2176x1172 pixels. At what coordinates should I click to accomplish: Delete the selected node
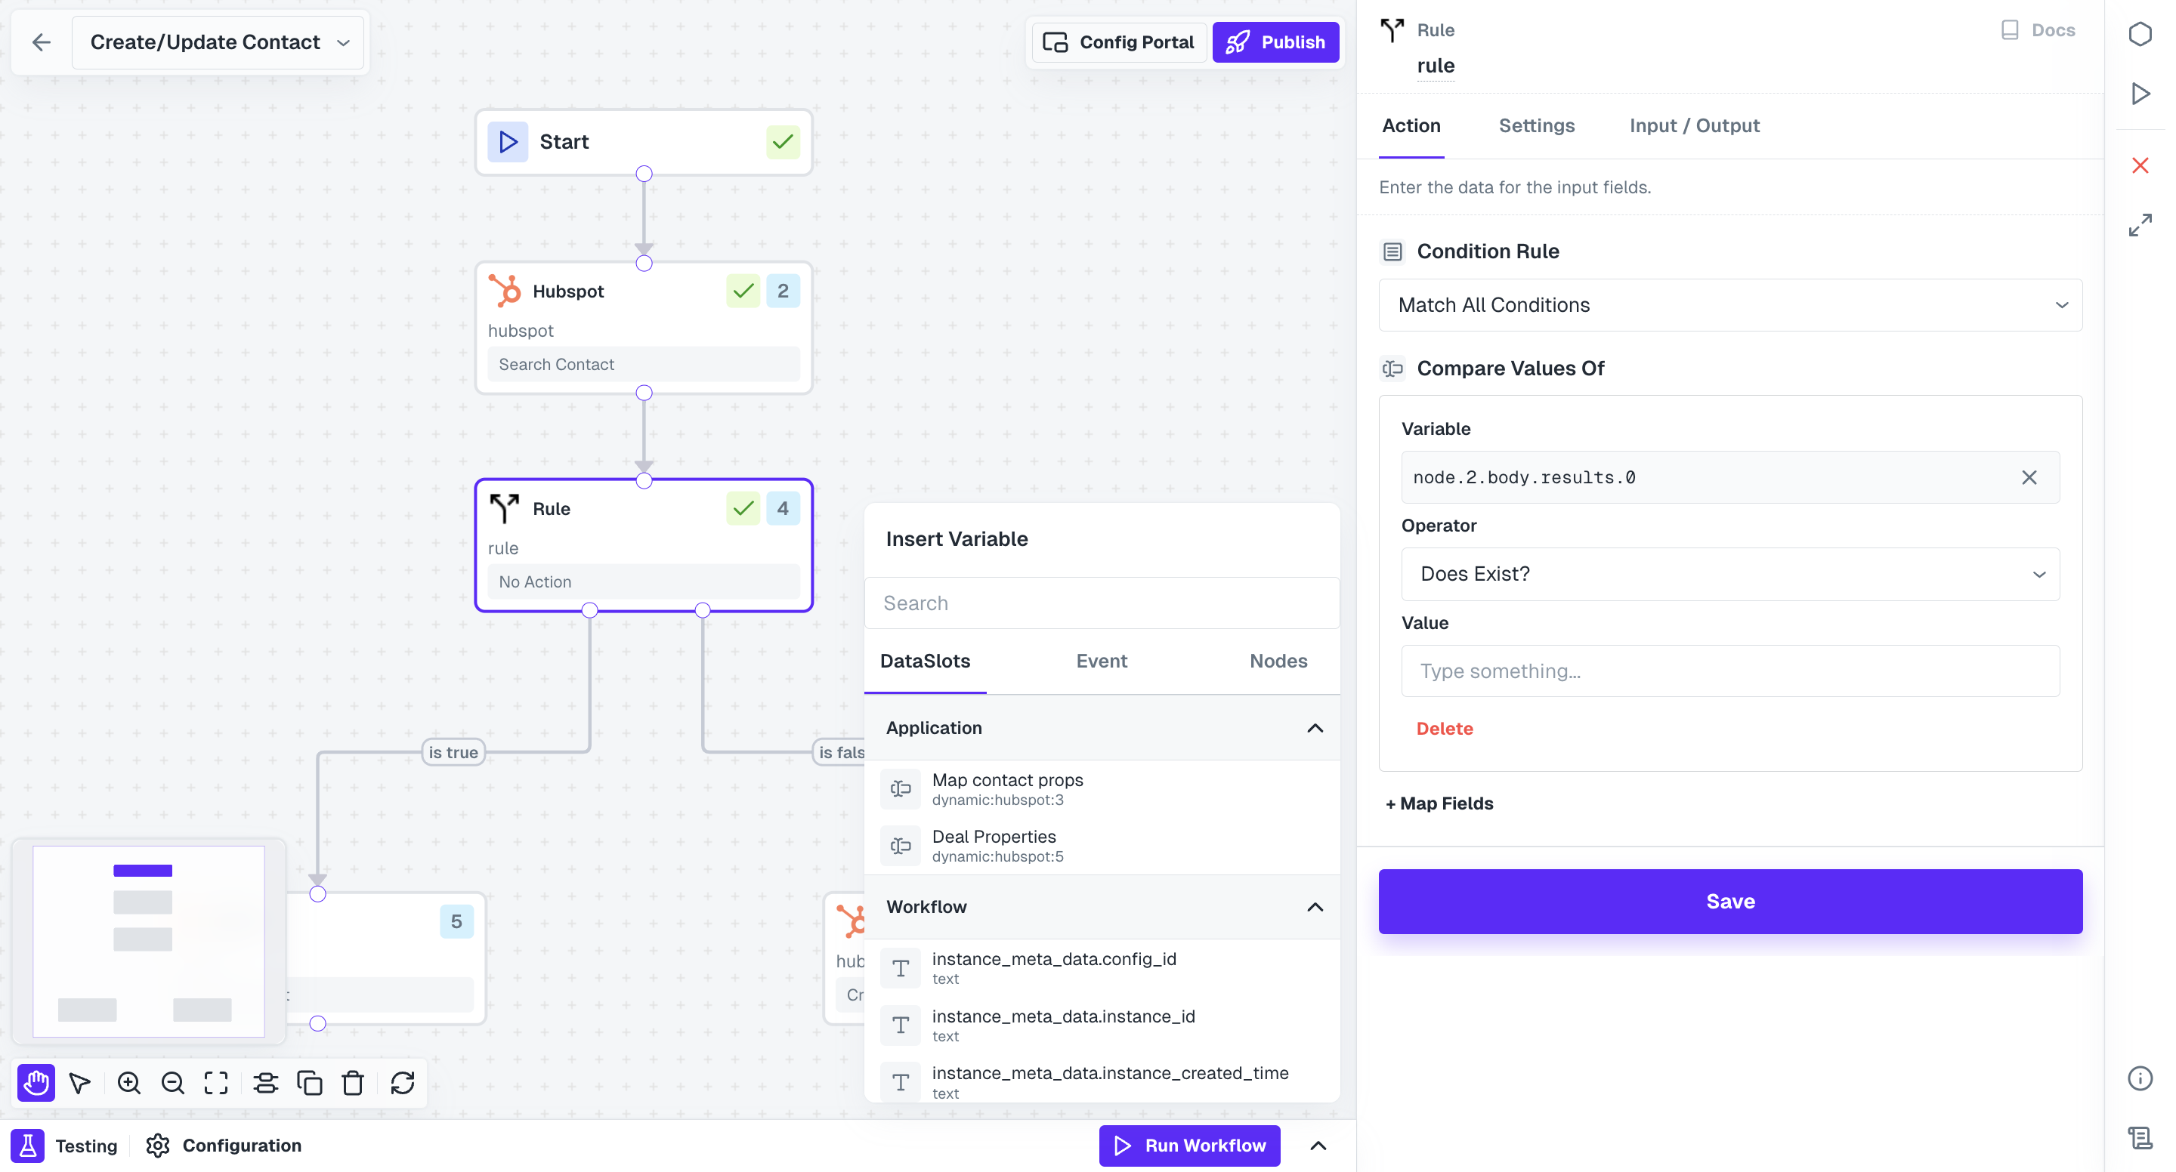(x=354, y=1082)
